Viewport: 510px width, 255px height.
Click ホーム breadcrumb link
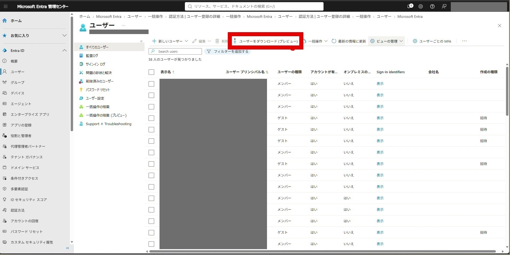85,17
